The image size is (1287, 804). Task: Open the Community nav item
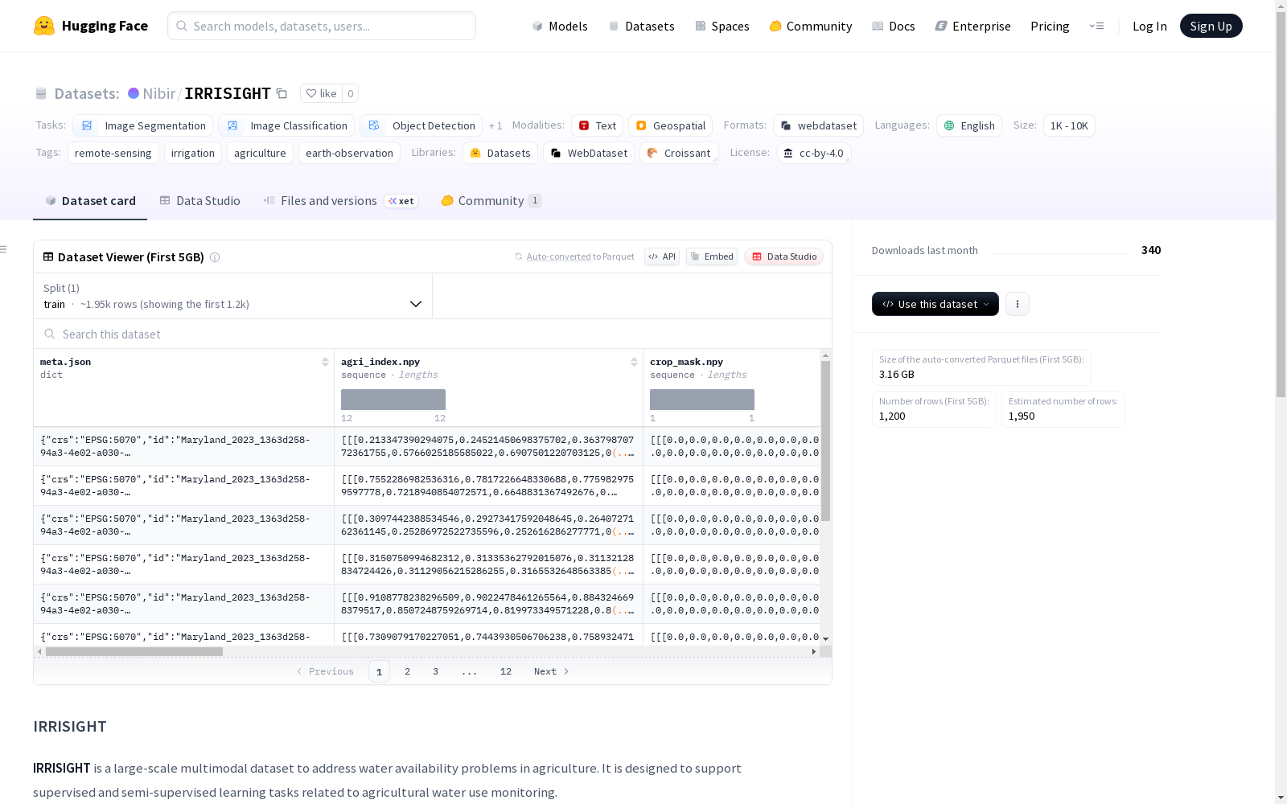[x=811, y=26]
